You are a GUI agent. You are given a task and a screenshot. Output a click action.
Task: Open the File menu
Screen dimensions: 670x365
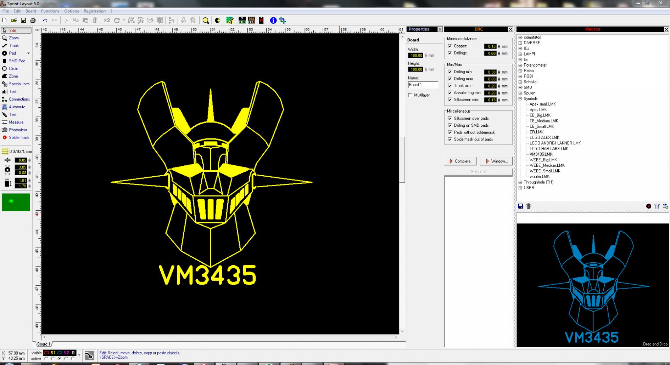coord(6,11)
